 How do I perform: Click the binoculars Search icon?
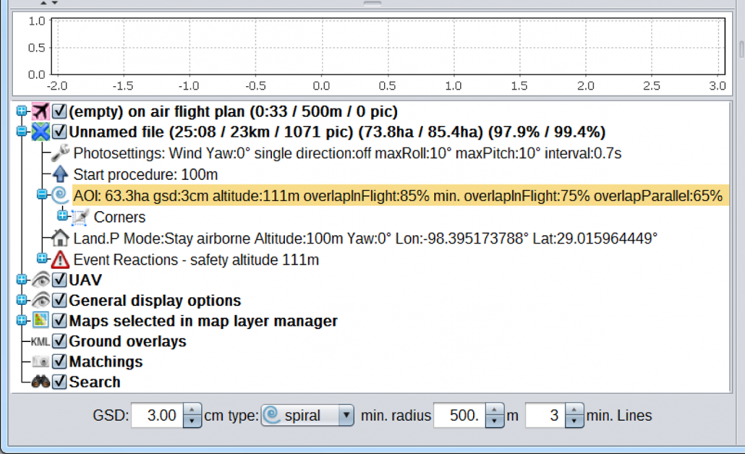tap(40, 382)
